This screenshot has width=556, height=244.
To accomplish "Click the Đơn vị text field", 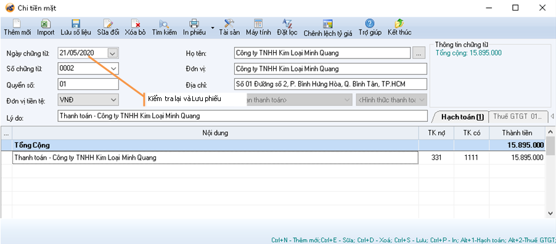I will [x=330, y=68].
